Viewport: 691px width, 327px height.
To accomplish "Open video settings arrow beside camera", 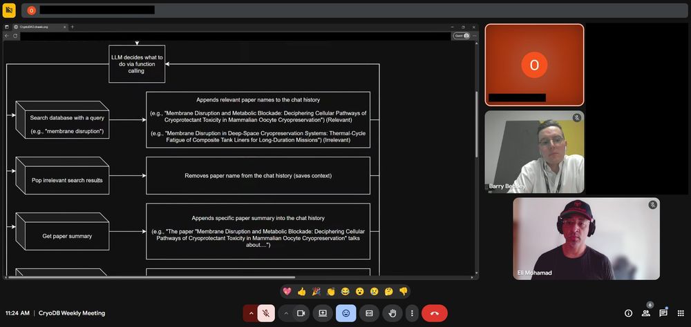I will tap(285, 313).
